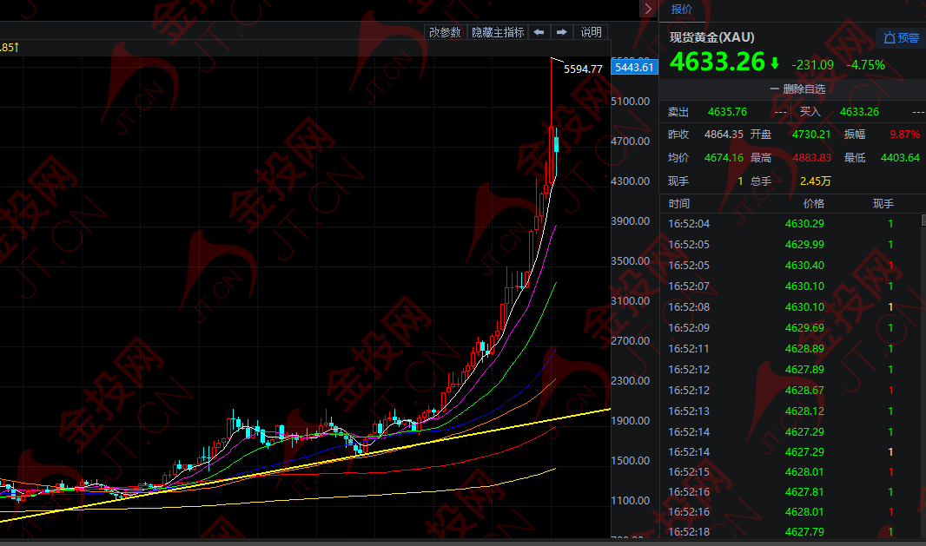Open 改参数 parameter settings
This screenshot has height=546, width=926.
click(445, 32)
